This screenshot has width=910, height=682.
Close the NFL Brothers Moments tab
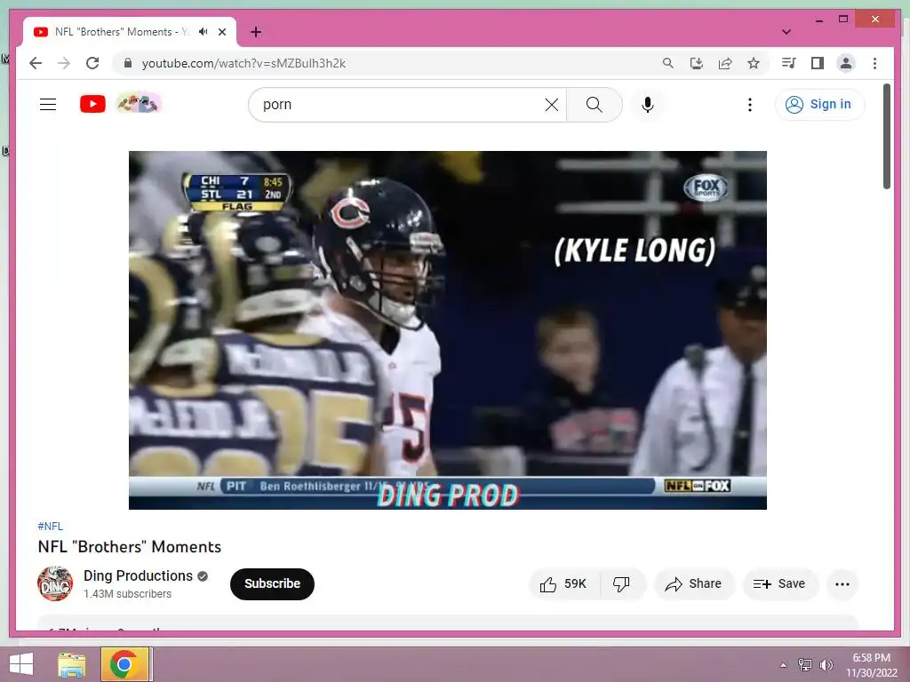coord(221,32)
